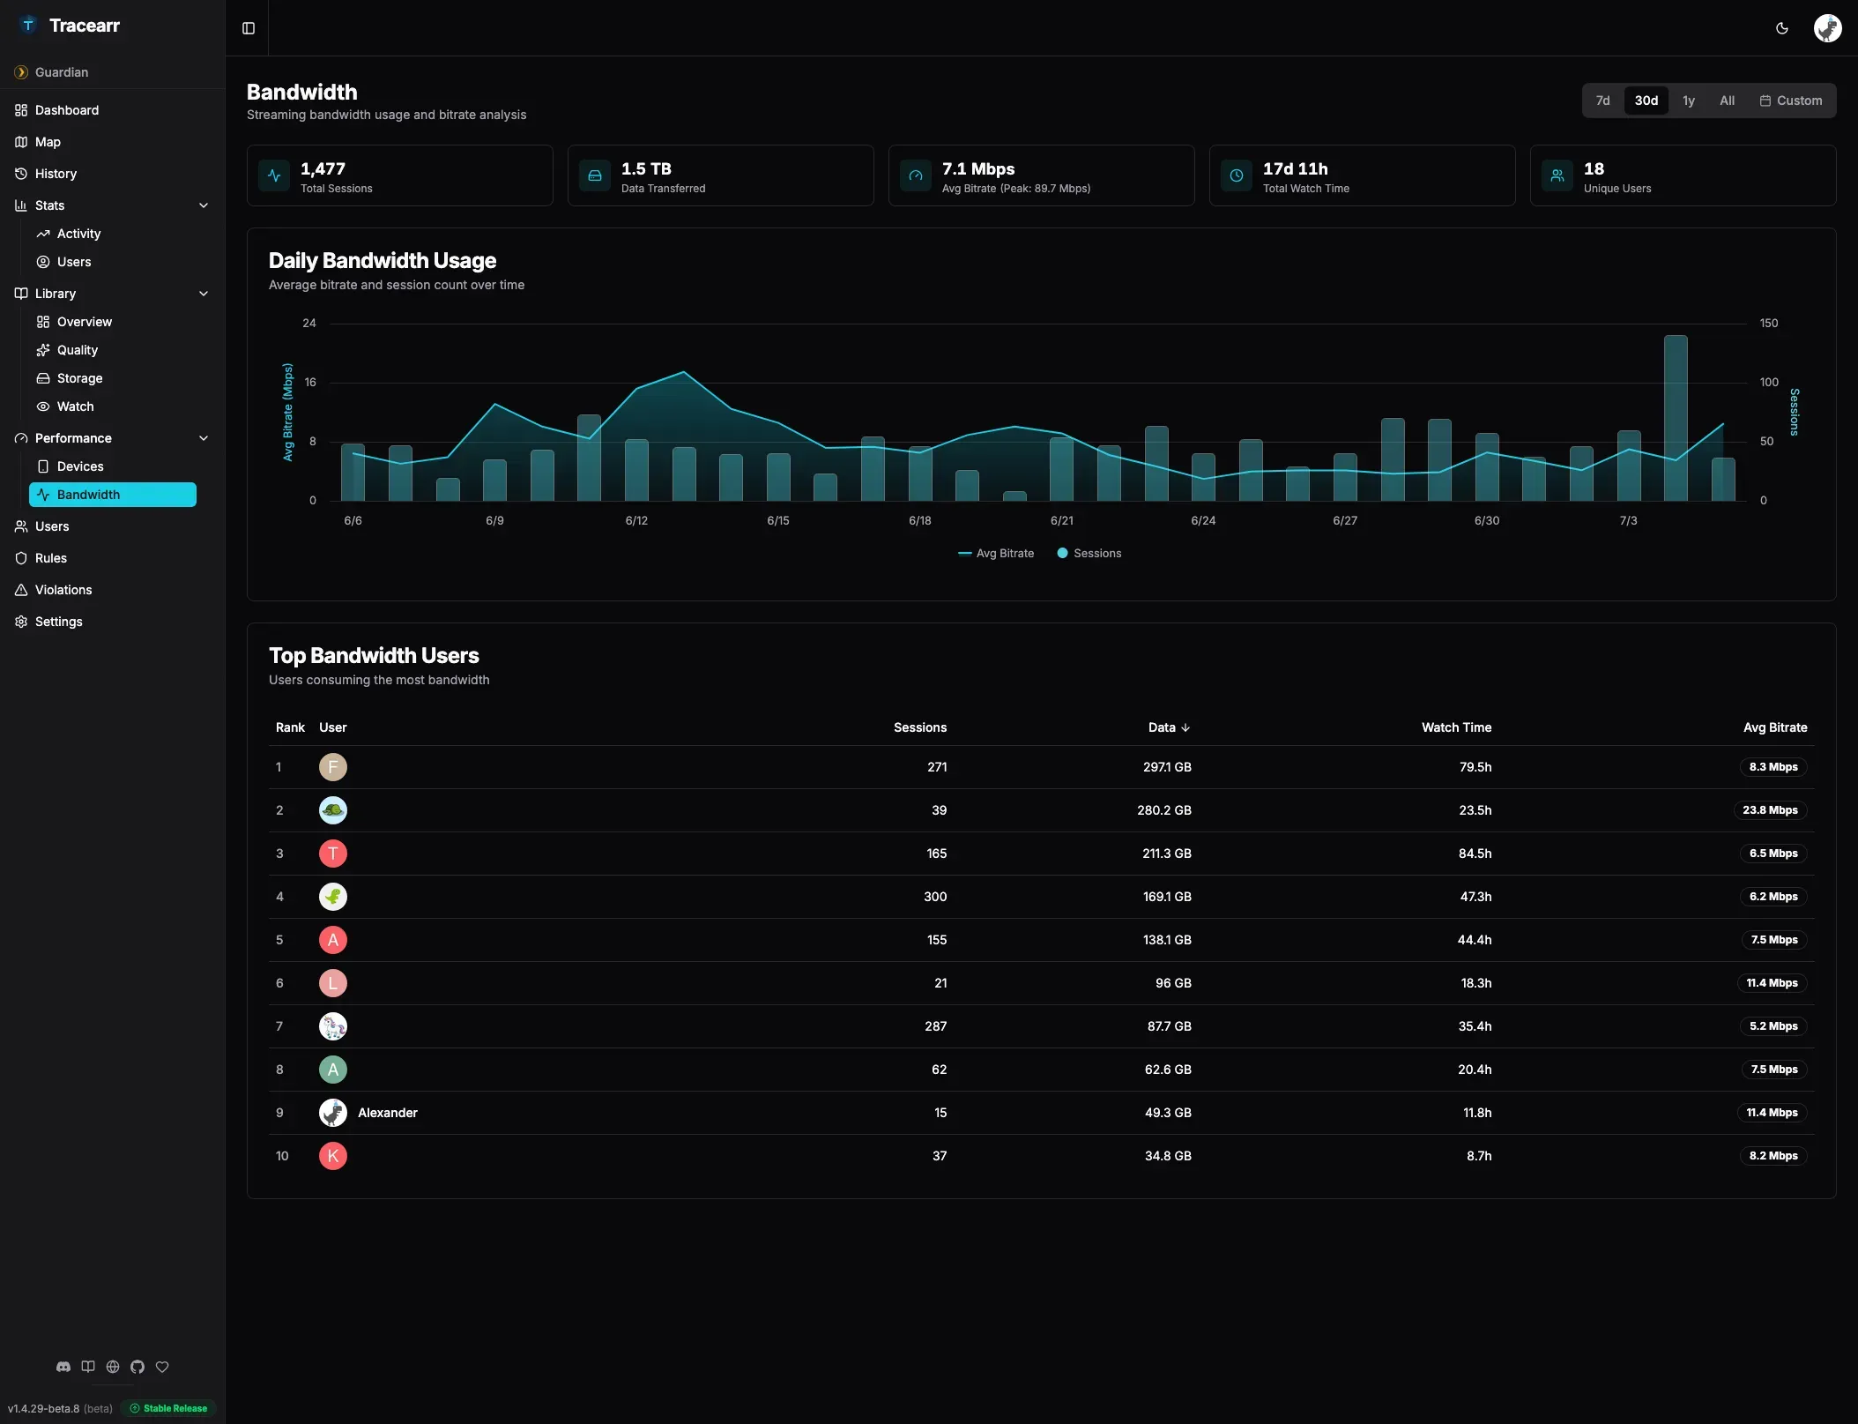
Task: Click the Unique Users people icon
Action: [x=1557, y=175]
